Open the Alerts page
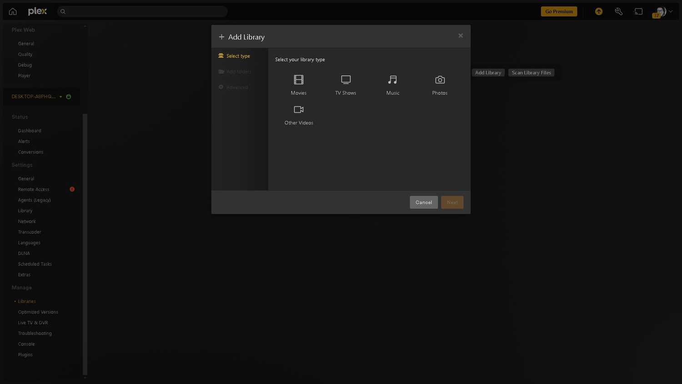Screen dimensions: 682x384 [x=24, y=141]
